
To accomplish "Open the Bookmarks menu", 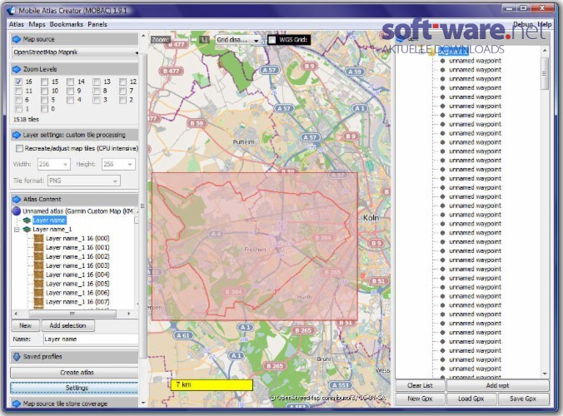I will click(66, 24).
